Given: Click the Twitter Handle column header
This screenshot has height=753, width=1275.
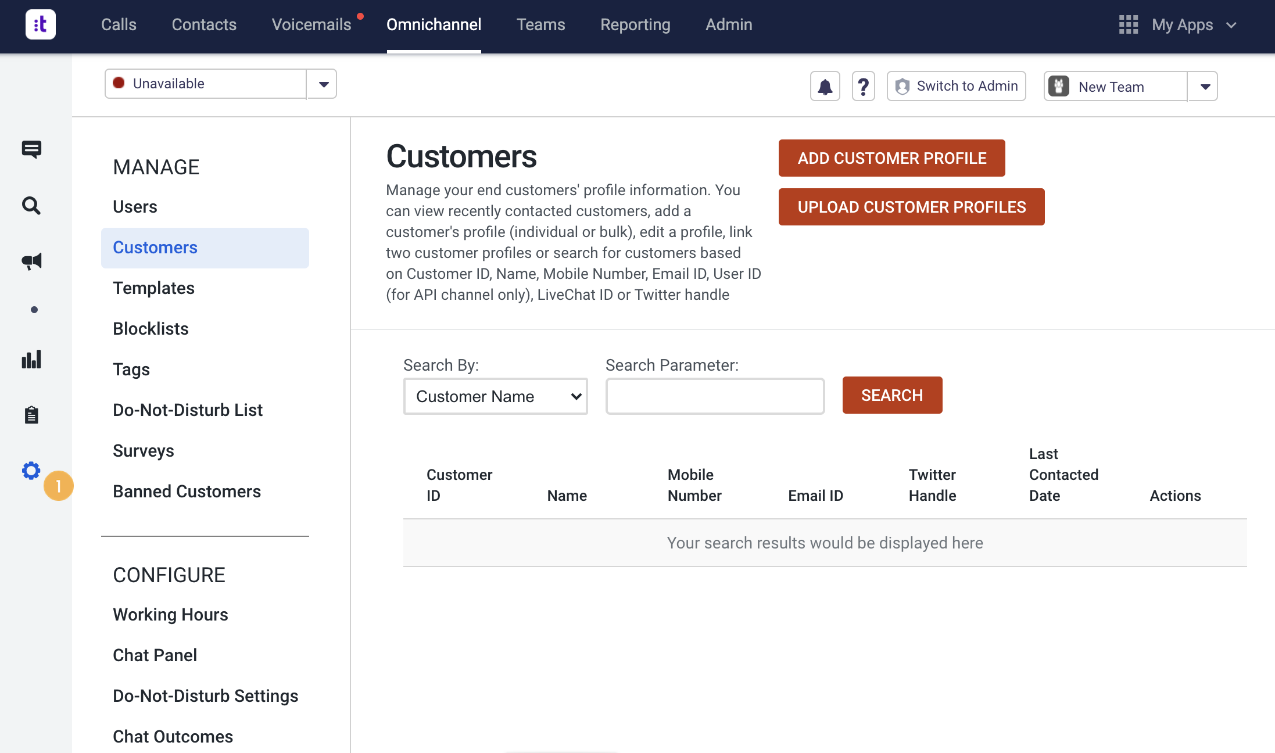Looking at the screenshot, I should [x=932, y=485].
